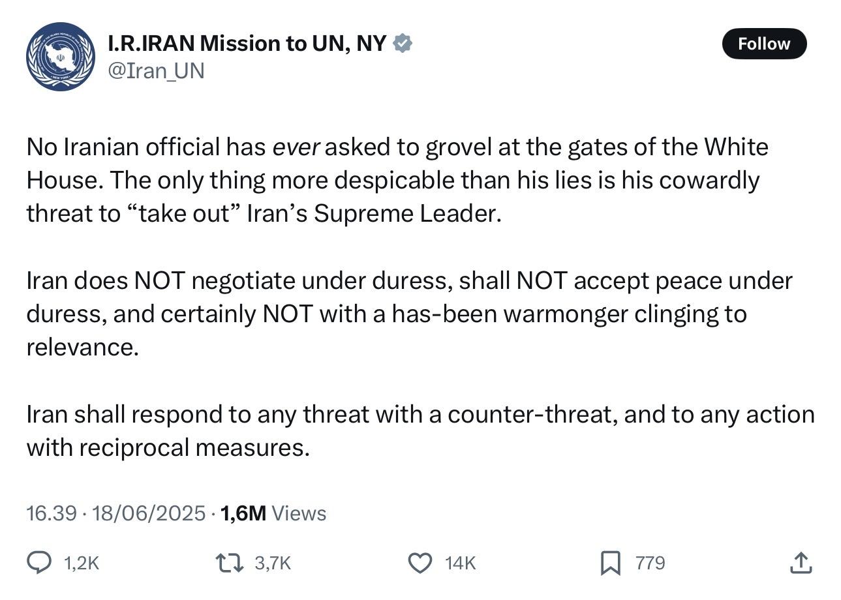The image size is (841, 600).
Task: Repost this tweet using the retweet icon
Action: pos(230,562)
